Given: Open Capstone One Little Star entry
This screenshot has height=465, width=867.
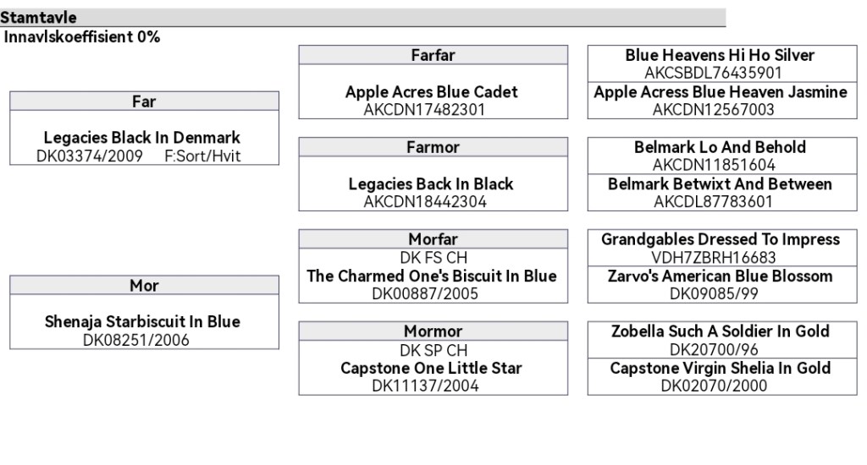Looking at the screenshot, I should [432, 369].
